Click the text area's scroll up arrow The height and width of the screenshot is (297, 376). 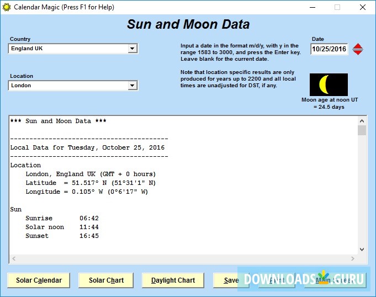[x=362, y=120]
